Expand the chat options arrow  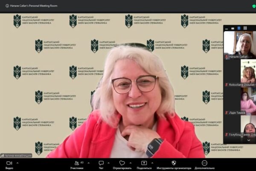108,163
